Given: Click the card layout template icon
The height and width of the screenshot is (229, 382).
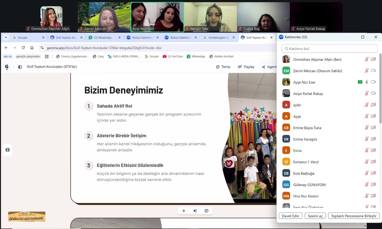Looking at the screenshot, I should click(x=206, y=211).
